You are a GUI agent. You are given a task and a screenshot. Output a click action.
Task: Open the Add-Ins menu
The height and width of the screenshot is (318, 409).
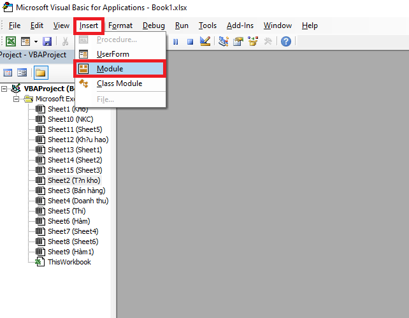pos(240,25)
